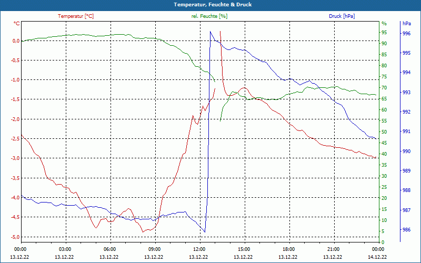This screenshot has width=421, height=263.
Task: Click pressure axis value '993'
Action: point(406,93)
